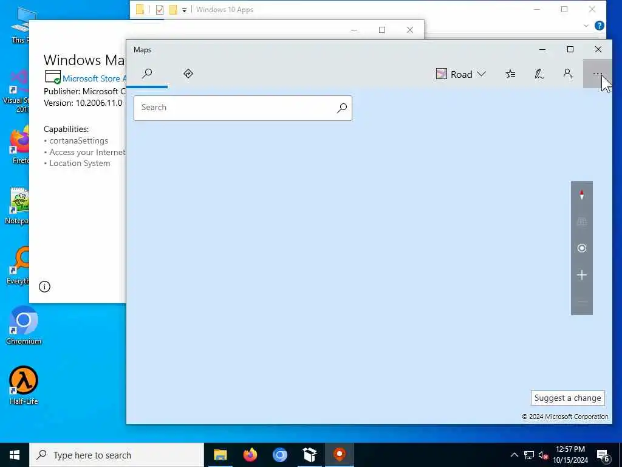This screenshot has width=622, height=467.
Task: Open File Explorer from the taskbar
Action: [x=220, y=455]
